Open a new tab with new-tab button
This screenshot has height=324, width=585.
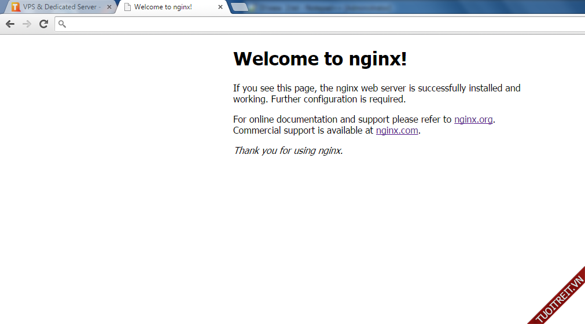tap(240, 7)
